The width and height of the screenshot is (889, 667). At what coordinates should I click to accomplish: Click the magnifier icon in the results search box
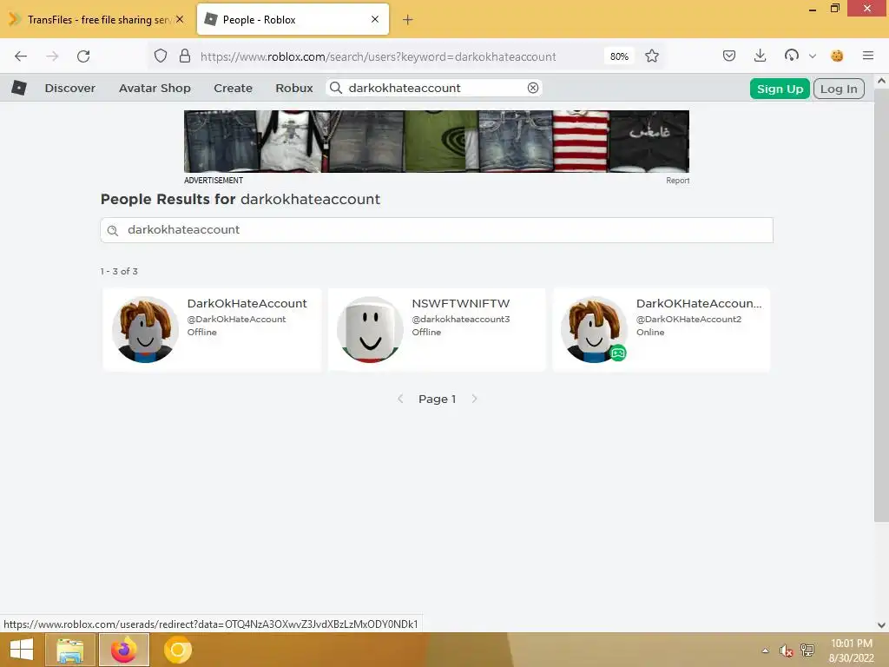[x=113, y=230]
